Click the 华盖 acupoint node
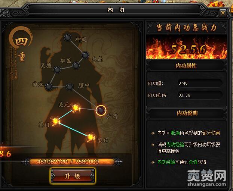This screenshot has width=233, height=191. click(76, 66)
